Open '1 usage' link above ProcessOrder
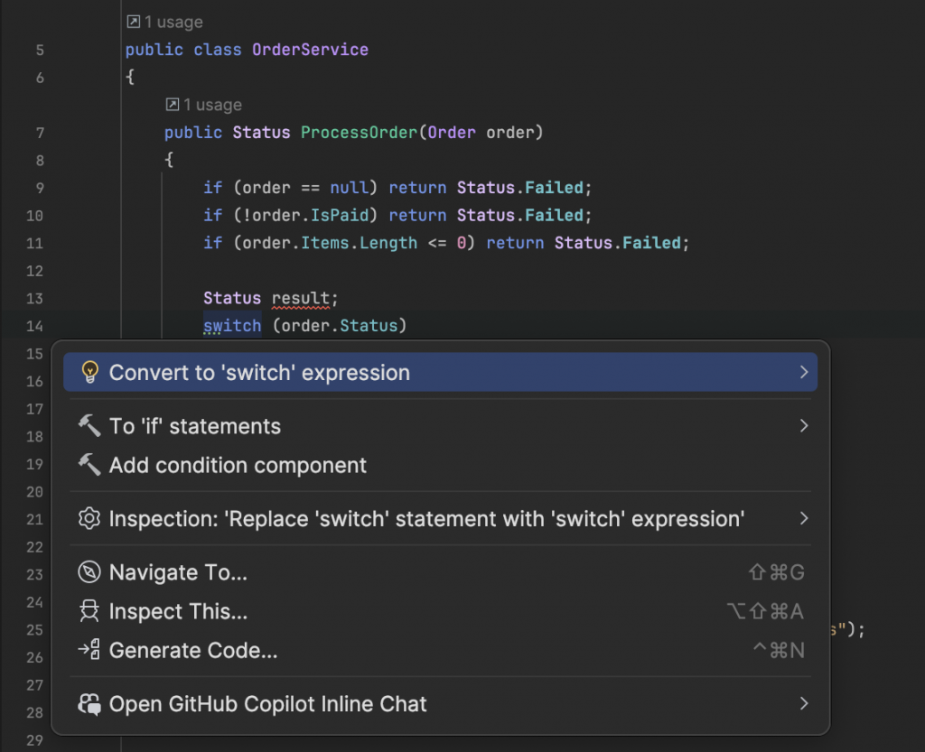The height and width of the screenshot is (752, 925). [x=212, y=105]
